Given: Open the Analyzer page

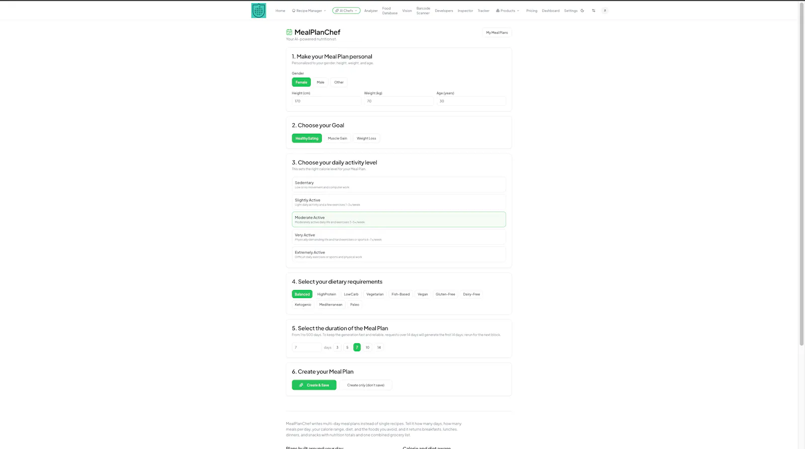Looking at the screenshot, I should point(371,11).
